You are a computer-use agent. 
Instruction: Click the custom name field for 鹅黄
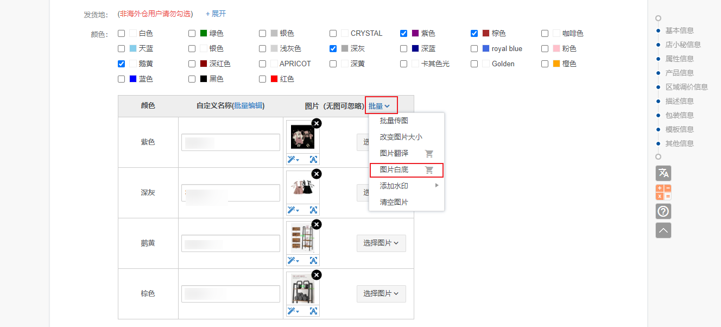tap(231, 243)
